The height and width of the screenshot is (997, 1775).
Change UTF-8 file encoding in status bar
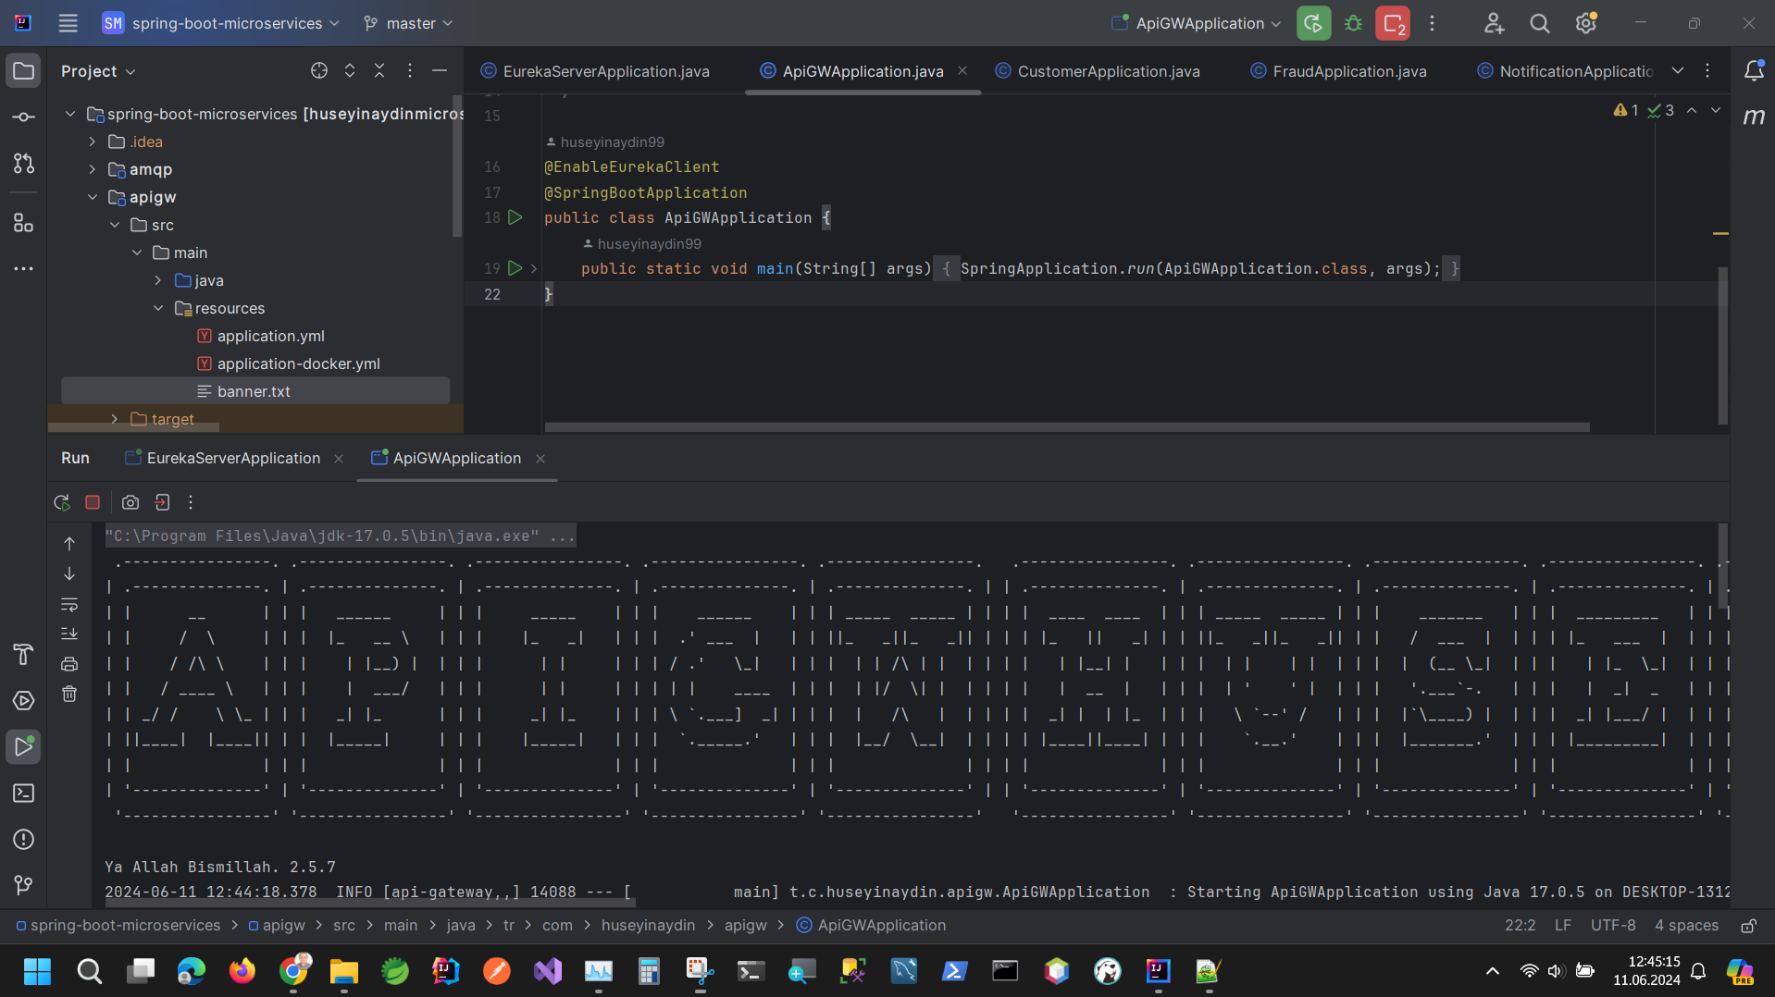[1613, 926]
